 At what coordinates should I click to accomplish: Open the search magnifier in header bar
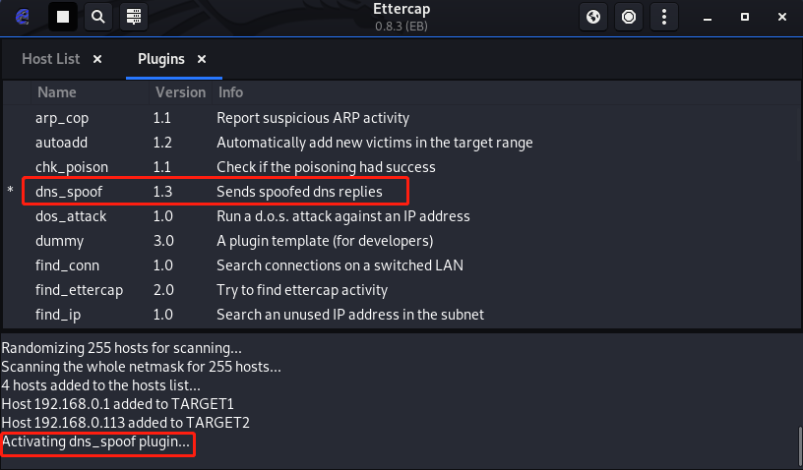(97, 17)
